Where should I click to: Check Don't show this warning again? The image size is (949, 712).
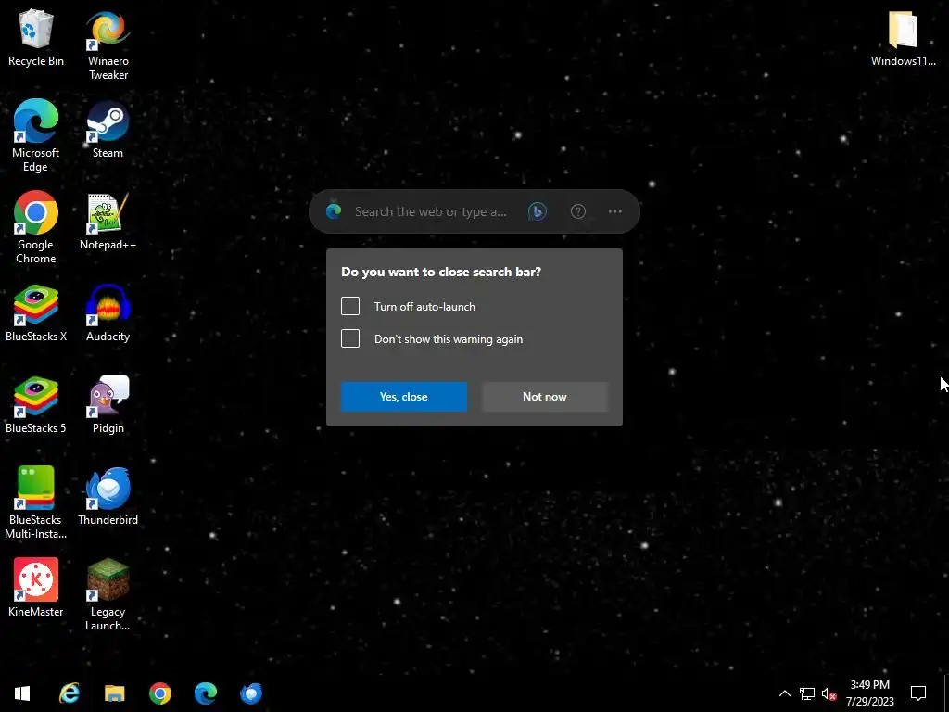[350, 337]
